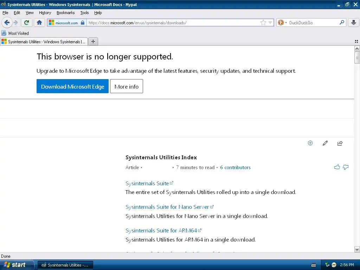Click the pencil edit icon
The width and height of the screenshot is (360, 270).
325,143
